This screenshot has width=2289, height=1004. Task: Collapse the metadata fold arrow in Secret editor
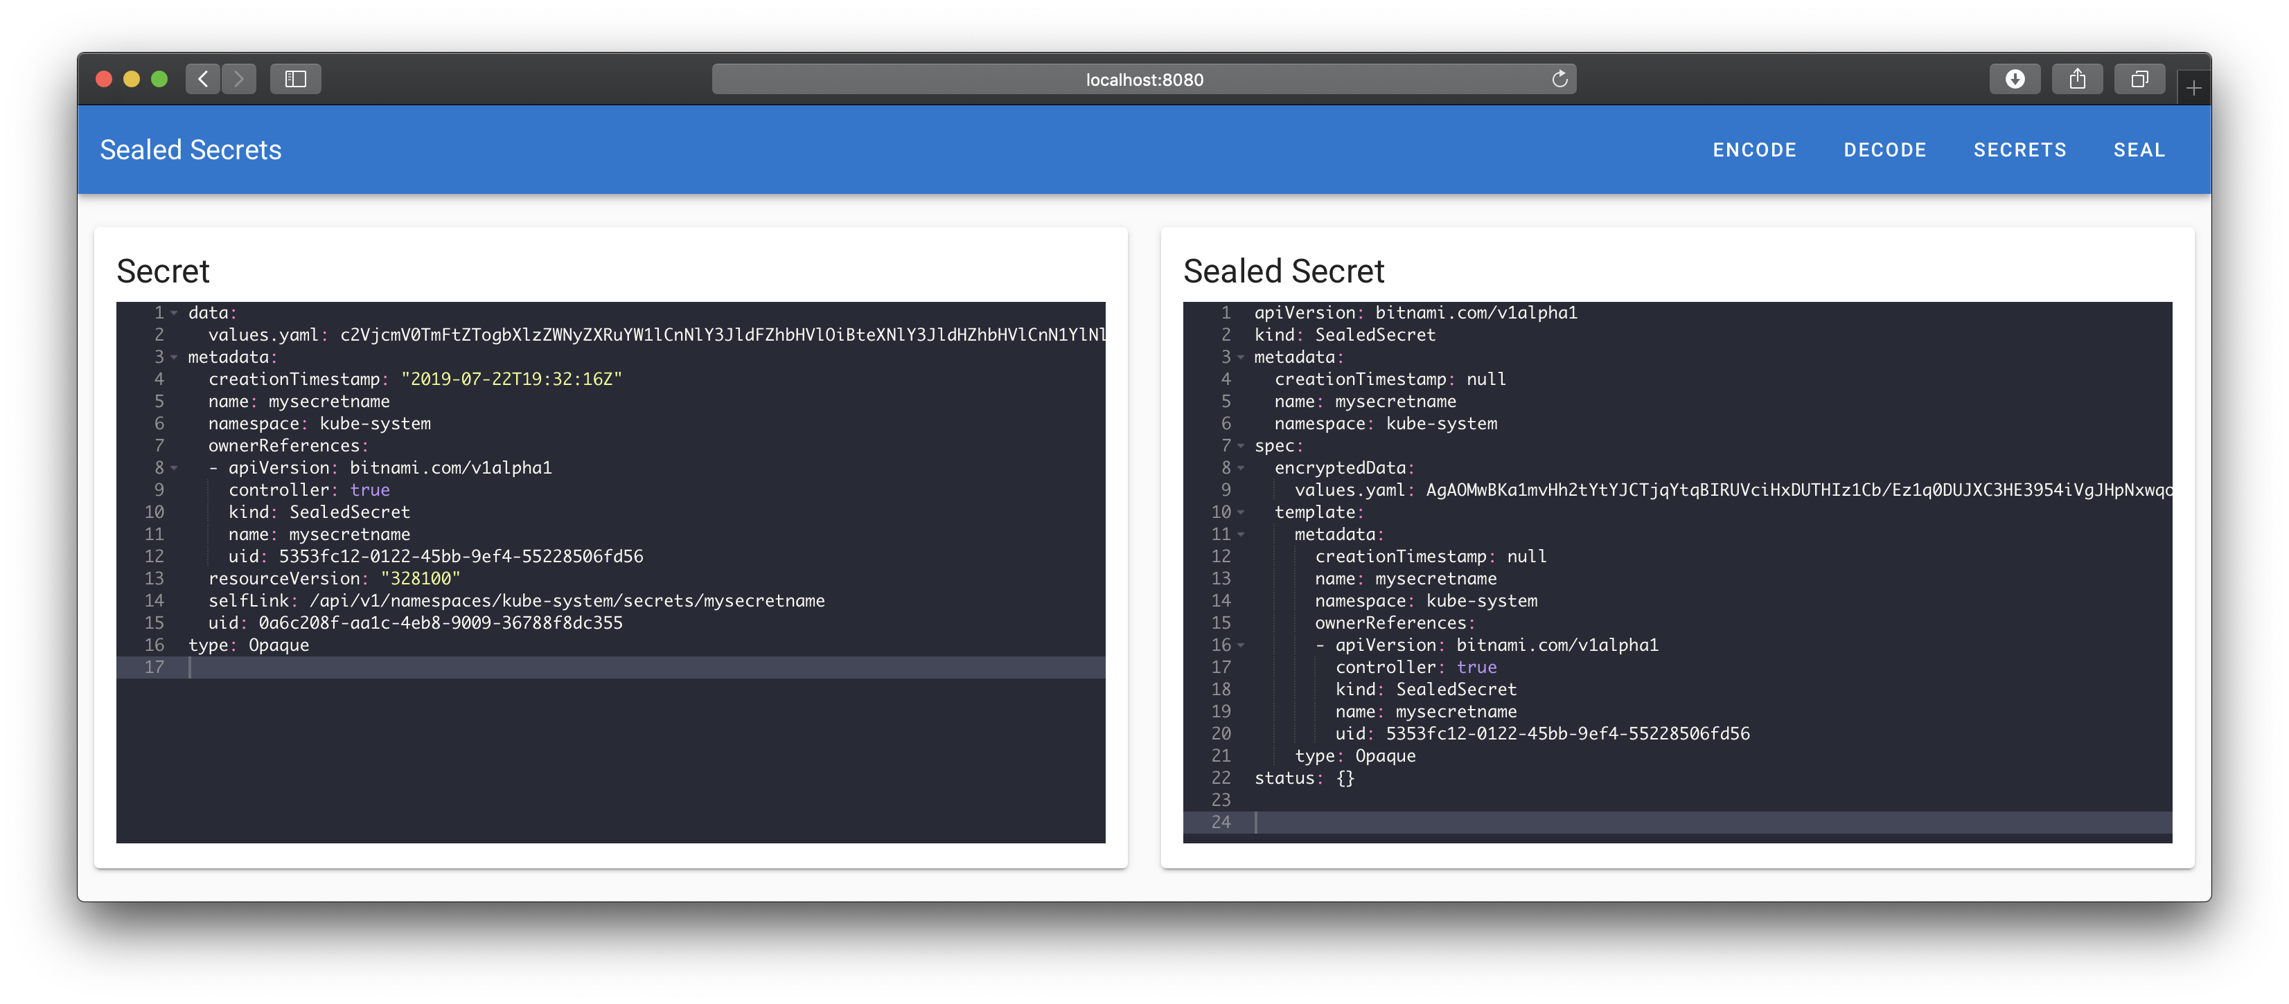click(174, 358)
